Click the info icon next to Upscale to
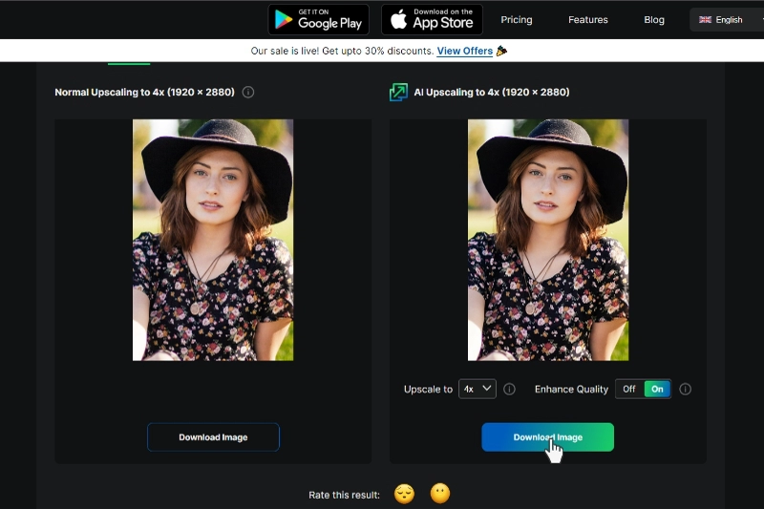This screenshot has height=509, width=764. tap(509, 390)
